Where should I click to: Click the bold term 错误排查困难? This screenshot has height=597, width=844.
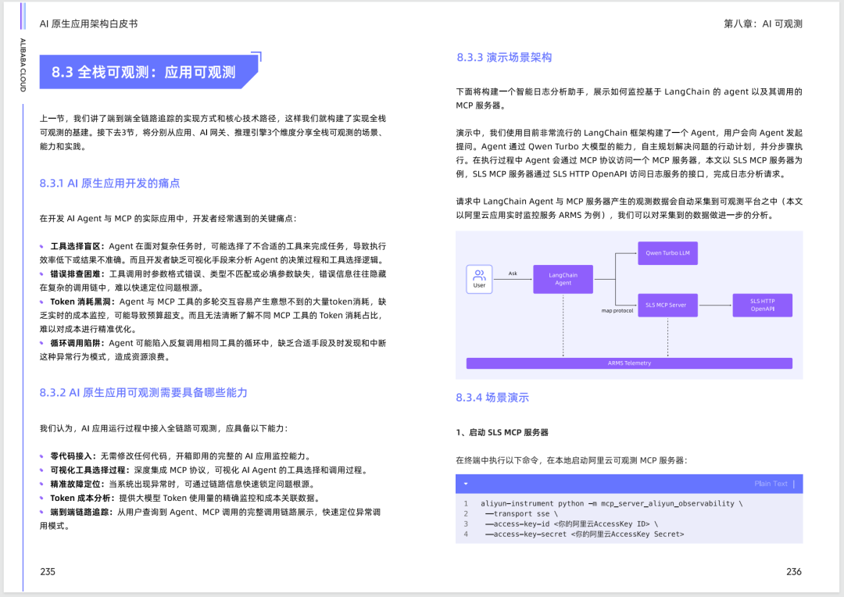(x=77, y=274)
